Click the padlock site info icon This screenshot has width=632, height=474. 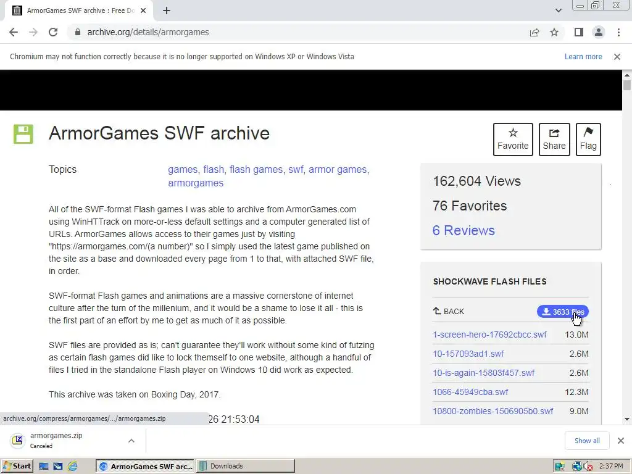coord(78,32)
